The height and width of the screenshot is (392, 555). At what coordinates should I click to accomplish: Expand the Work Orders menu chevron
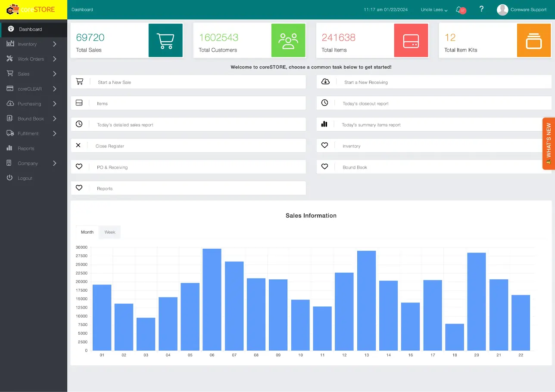(55, 59)
